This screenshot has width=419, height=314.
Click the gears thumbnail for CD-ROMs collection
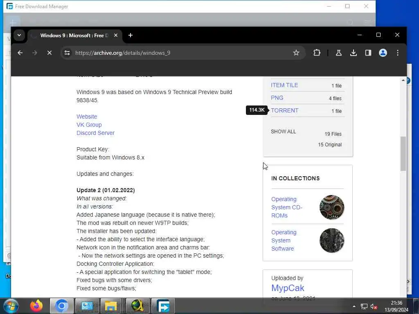click(x=332, y=207)
